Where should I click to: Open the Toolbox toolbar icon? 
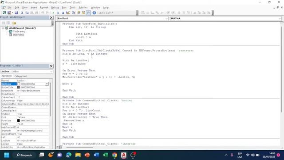tap(88, 13)
